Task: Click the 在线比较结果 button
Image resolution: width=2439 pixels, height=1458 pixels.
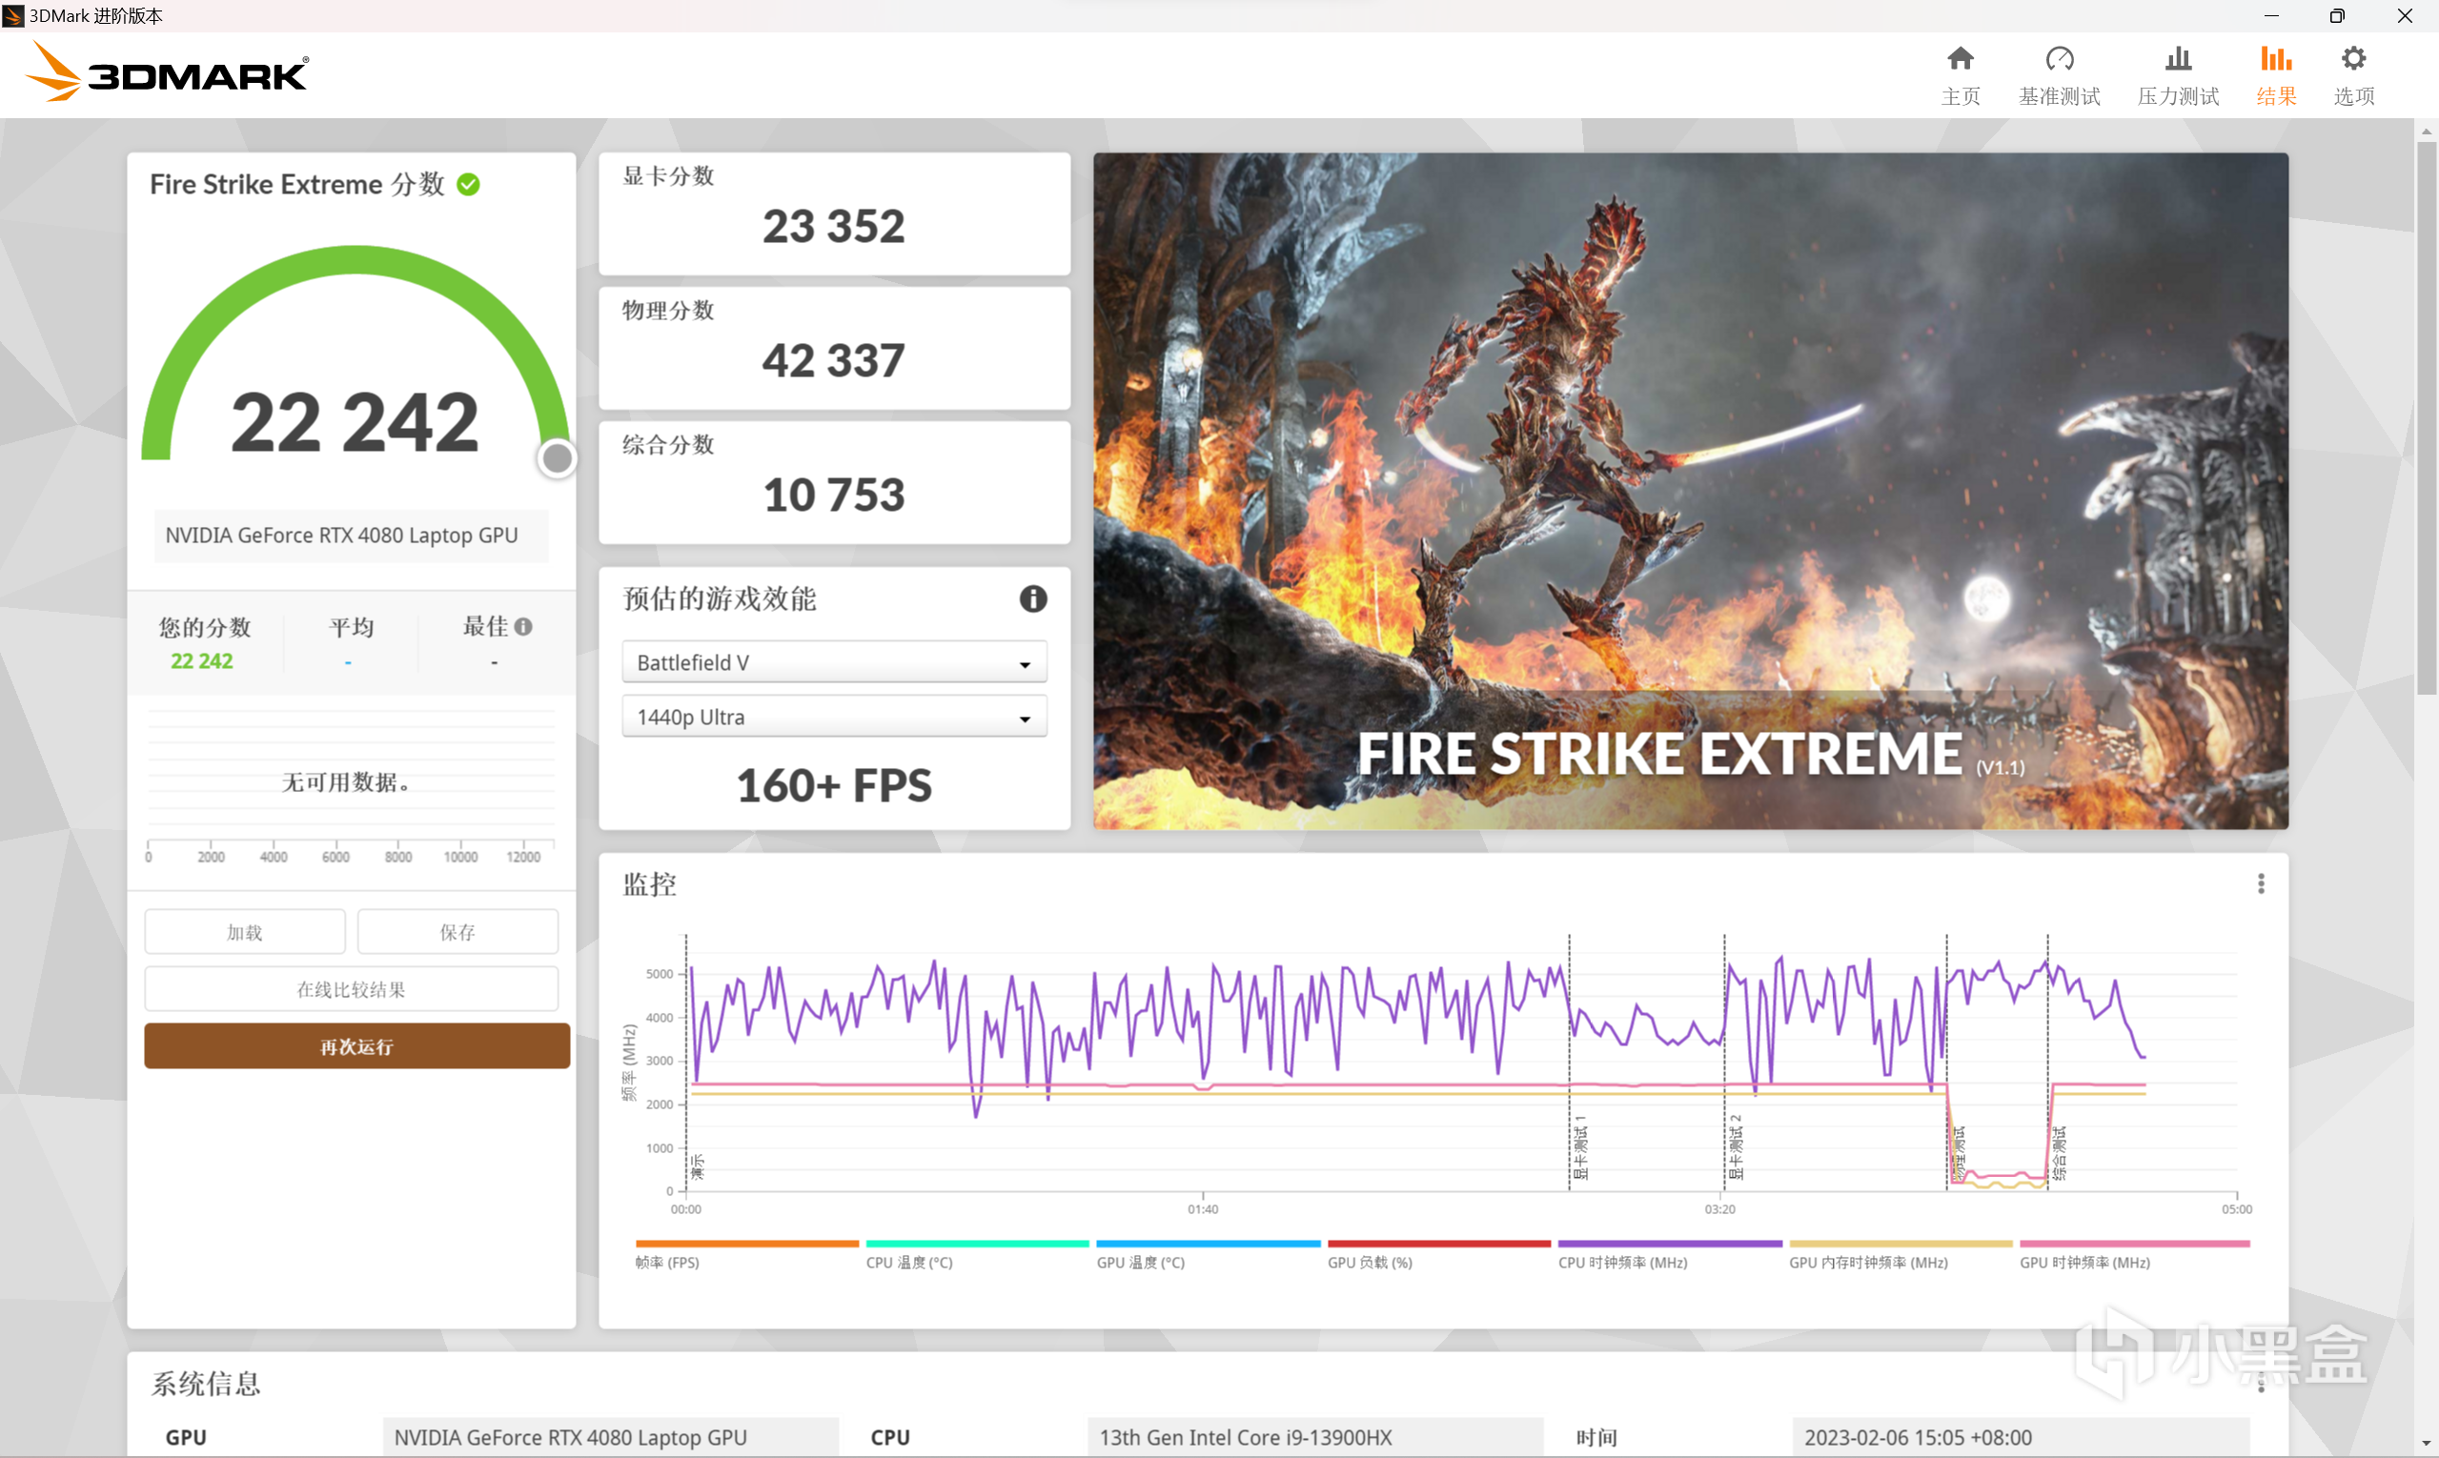Action: (x=351, y=989)
